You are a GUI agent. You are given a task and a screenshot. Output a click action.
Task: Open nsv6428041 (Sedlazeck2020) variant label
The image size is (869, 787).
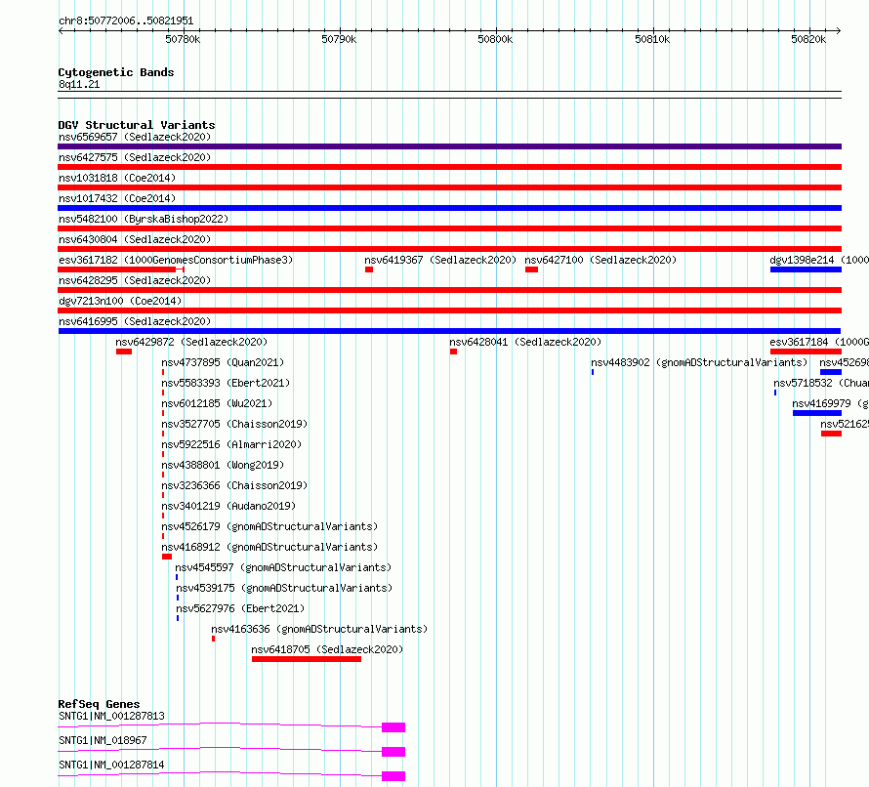525,342
